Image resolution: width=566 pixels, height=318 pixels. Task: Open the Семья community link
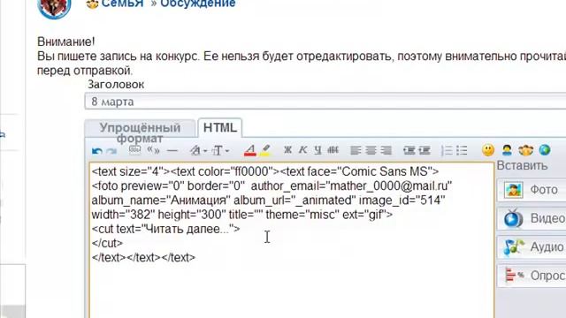pyautogui.click(x=123, y=4)
